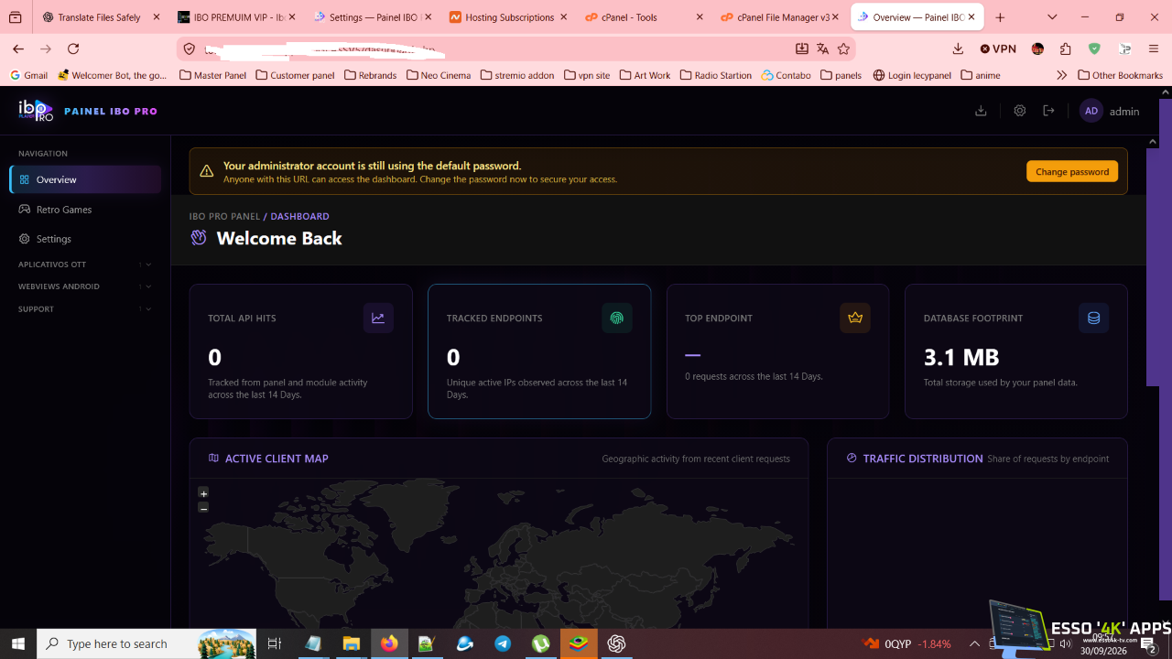Click the Top Endpoint crown icon
Viewport: 1172px width, 659px height.
coord(855,319)
